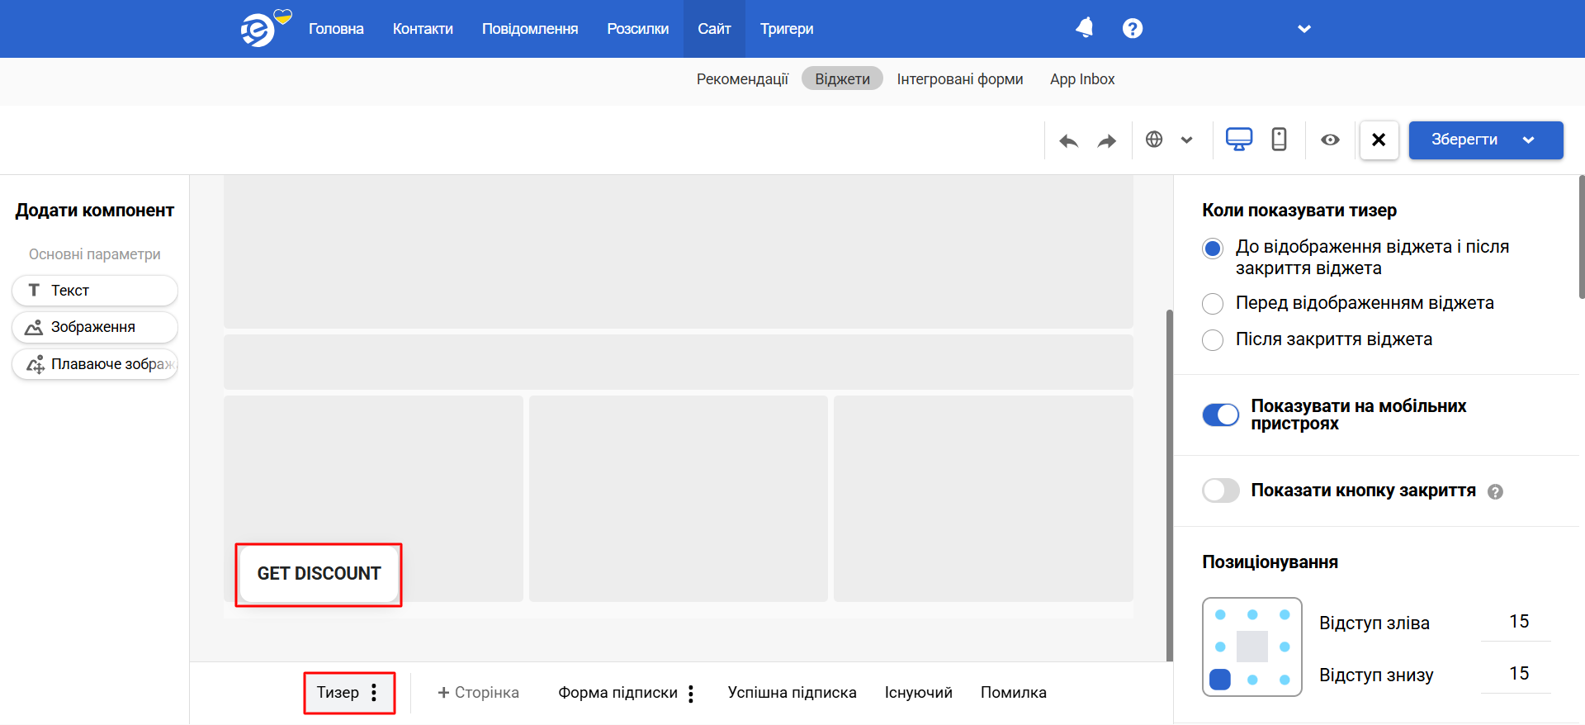Set position to bottom-right dot
1585x725 pixels.
point(1285,680)
